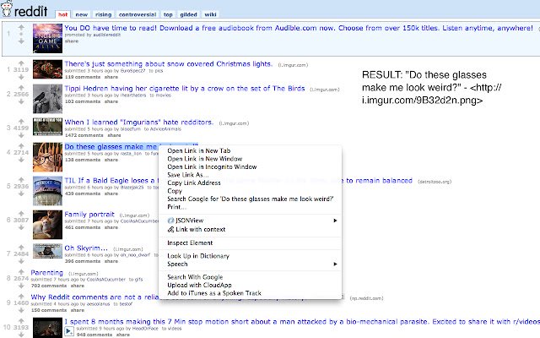The image size is (540, 338).
Task: Open the snow covered Christmas lights link
Action: (x=169, y=64)
